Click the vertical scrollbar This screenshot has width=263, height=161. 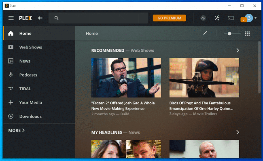(x=259, y=67)
